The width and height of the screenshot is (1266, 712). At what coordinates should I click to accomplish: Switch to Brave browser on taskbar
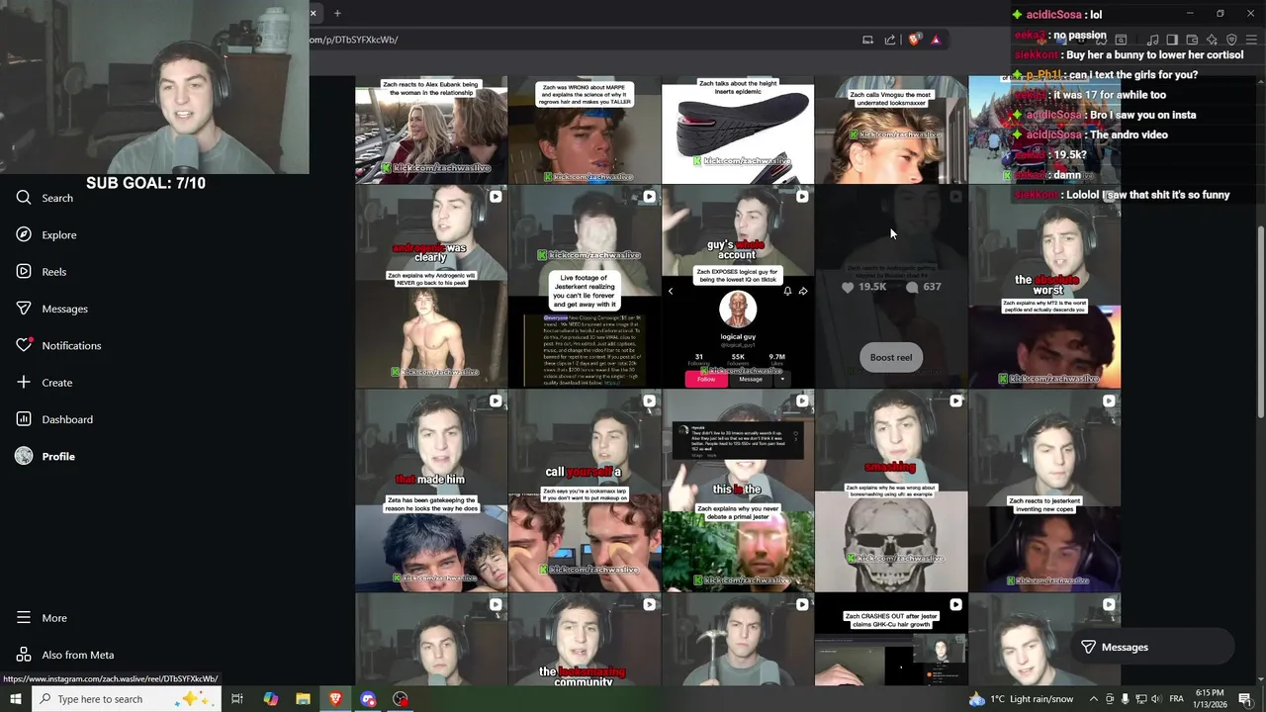335,699
